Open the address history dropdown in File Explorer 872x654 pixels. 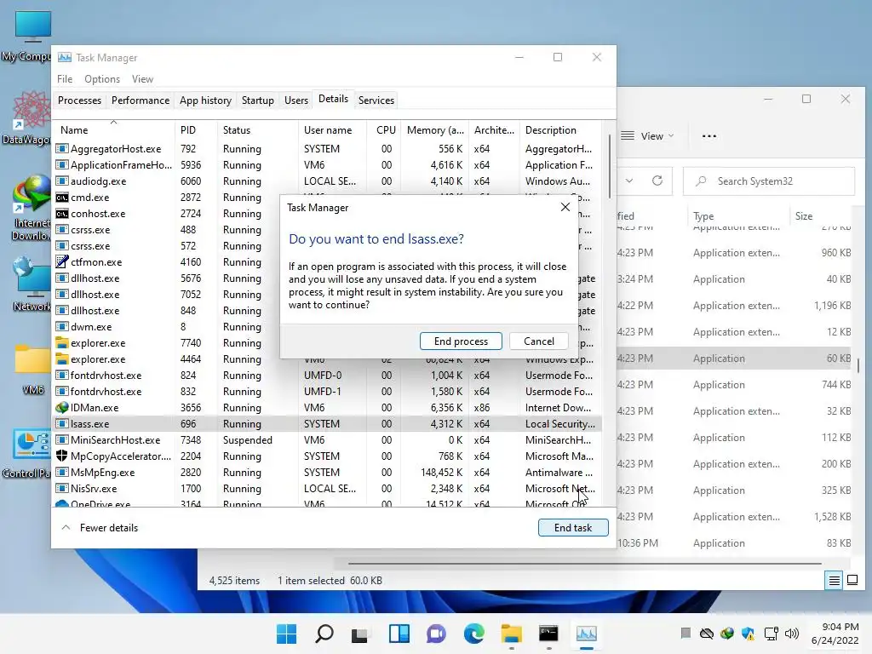point(629,181)
